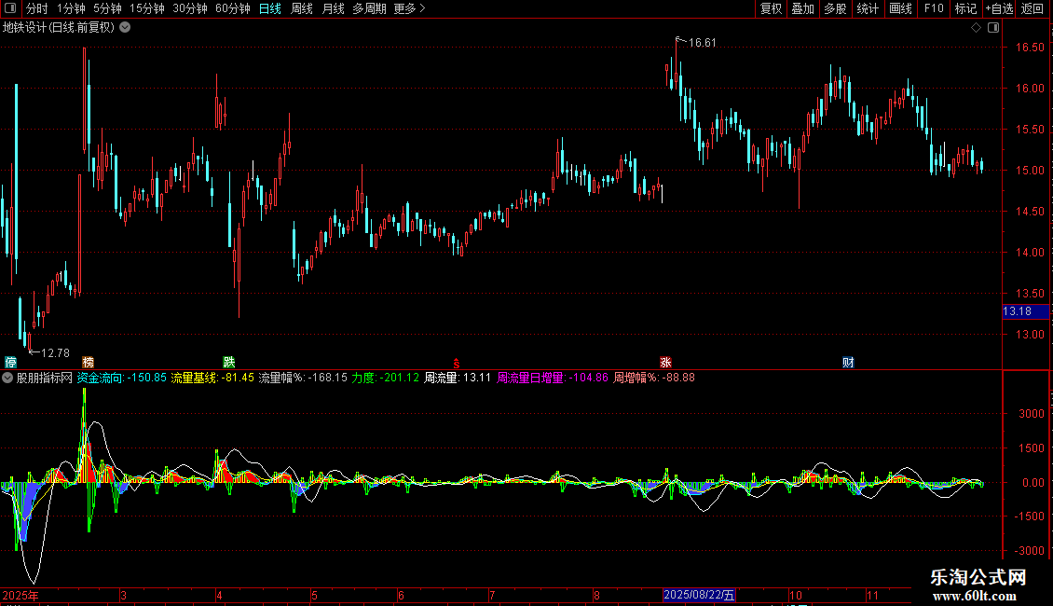Open the 多周期 multi-period view
This screenshot has width=1053, height=606.
(369, 8)
